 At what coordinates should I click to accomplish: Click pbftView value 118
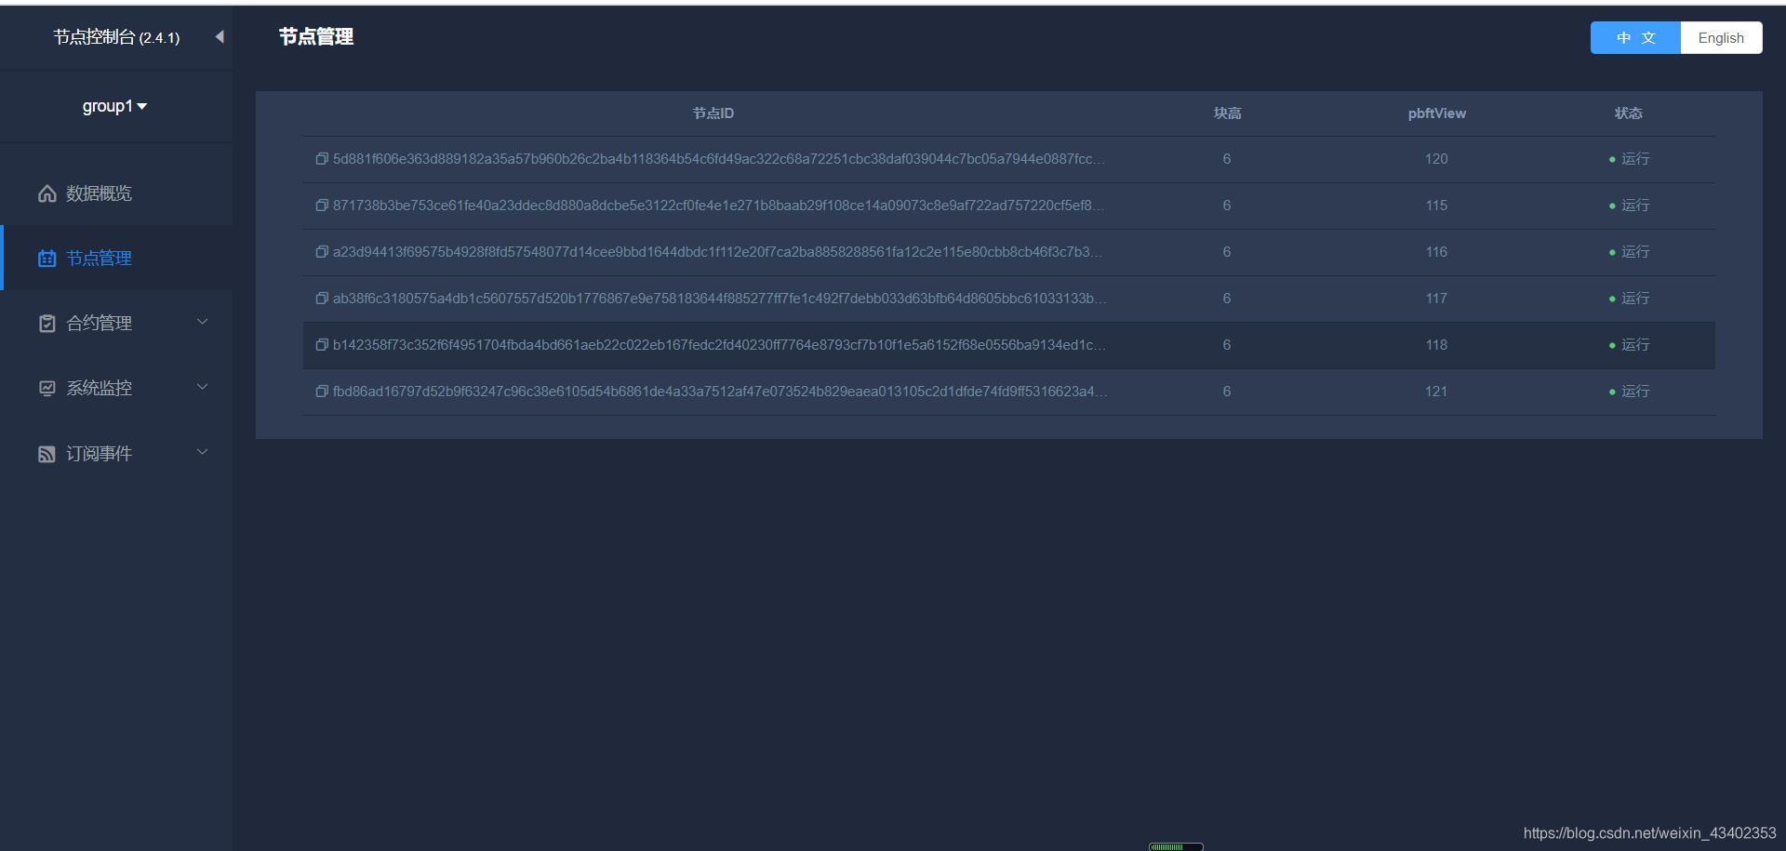tap(1436, 345)
